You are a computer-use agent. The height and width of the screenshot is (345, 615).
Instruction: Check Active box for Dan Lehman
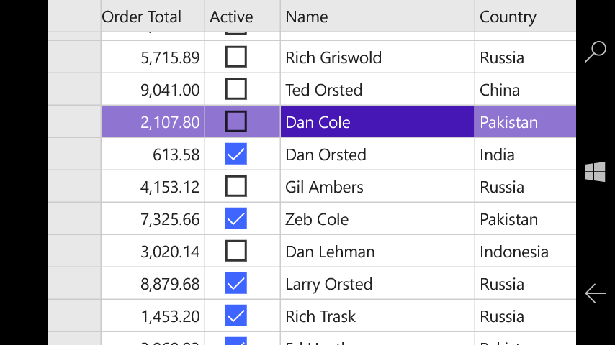coord(236,251)
